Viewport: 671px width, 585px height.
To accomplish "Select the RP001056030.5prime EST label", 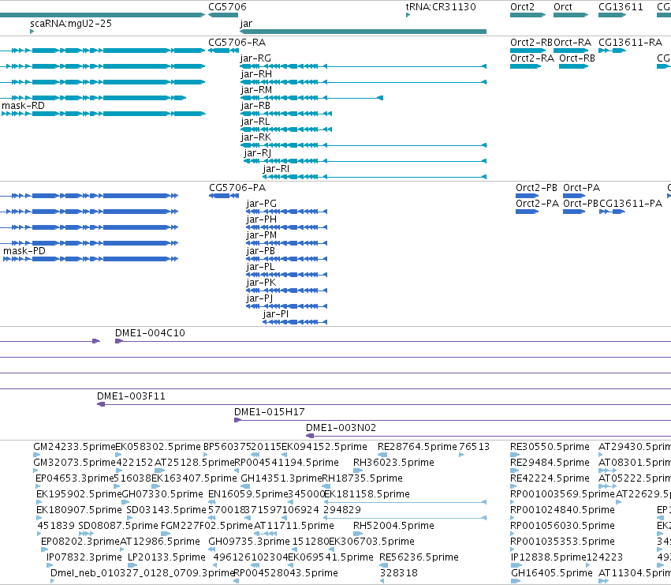I will 563,526.
